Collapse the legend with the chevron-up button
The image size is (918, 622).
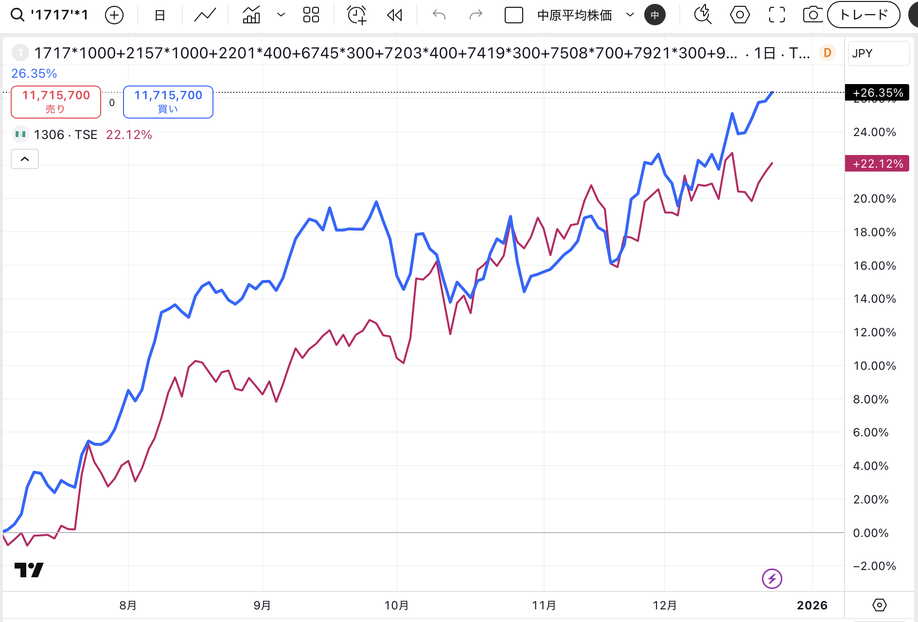pos(25,159)
